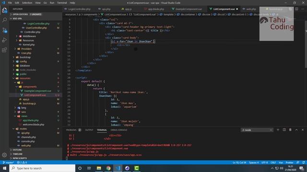Change the Vue language mode
This screenshot has width=307, height=172.
[x=281, y=162]
